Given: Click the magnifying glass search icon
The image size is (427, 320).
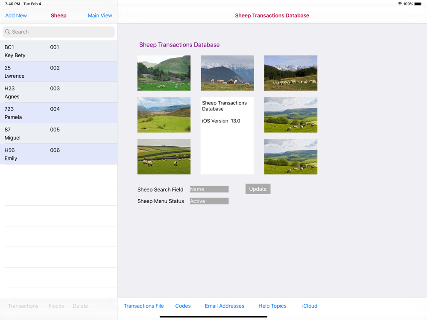Looking at the screenshot, I should [x=8, y=32].
